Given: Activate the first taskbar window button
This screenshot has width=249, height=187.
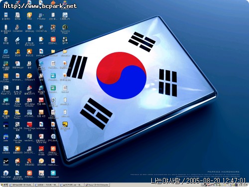Looking at the screenshot, I should (x=21, y=185).
